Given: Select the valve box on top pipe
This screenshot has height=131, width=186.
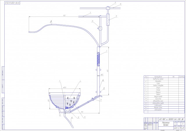Looking at the screenshot, I should 108,8.
